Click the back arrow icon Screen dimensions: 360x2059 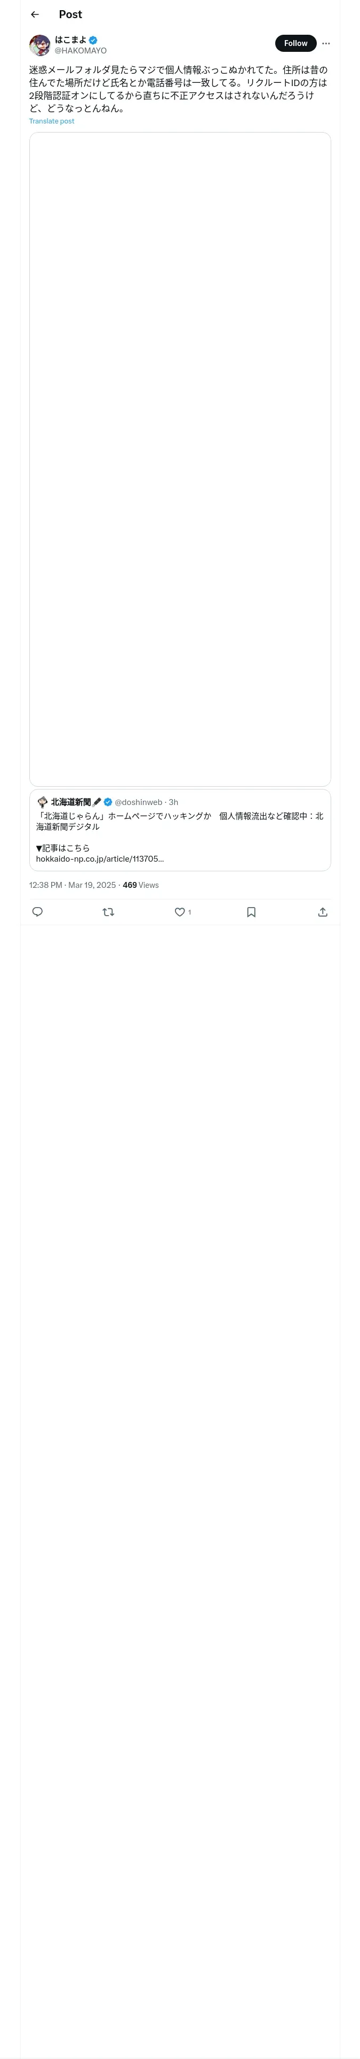[34, 14]
